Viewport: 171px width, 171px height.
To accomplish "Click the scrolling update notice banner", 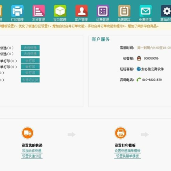I will tap(85, 26).
